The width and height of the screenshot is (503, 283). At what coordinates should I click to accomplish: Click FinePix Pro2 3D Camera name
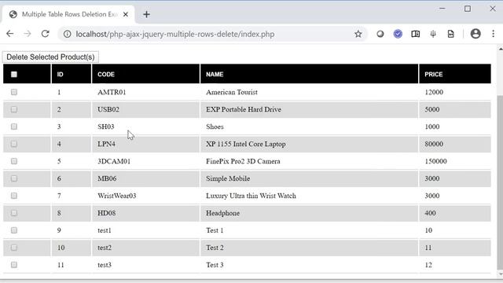[243, 161]
